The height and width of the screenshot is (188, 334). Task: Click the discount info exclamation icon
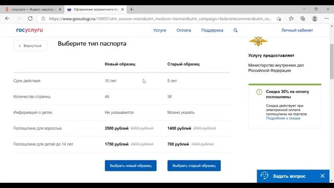(x=259, y=92)
